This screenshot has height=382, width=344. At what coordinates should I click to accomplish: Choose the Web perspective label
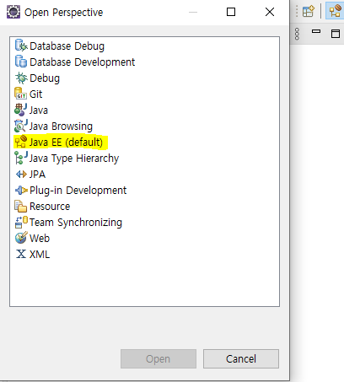click(x=40, y=239)
